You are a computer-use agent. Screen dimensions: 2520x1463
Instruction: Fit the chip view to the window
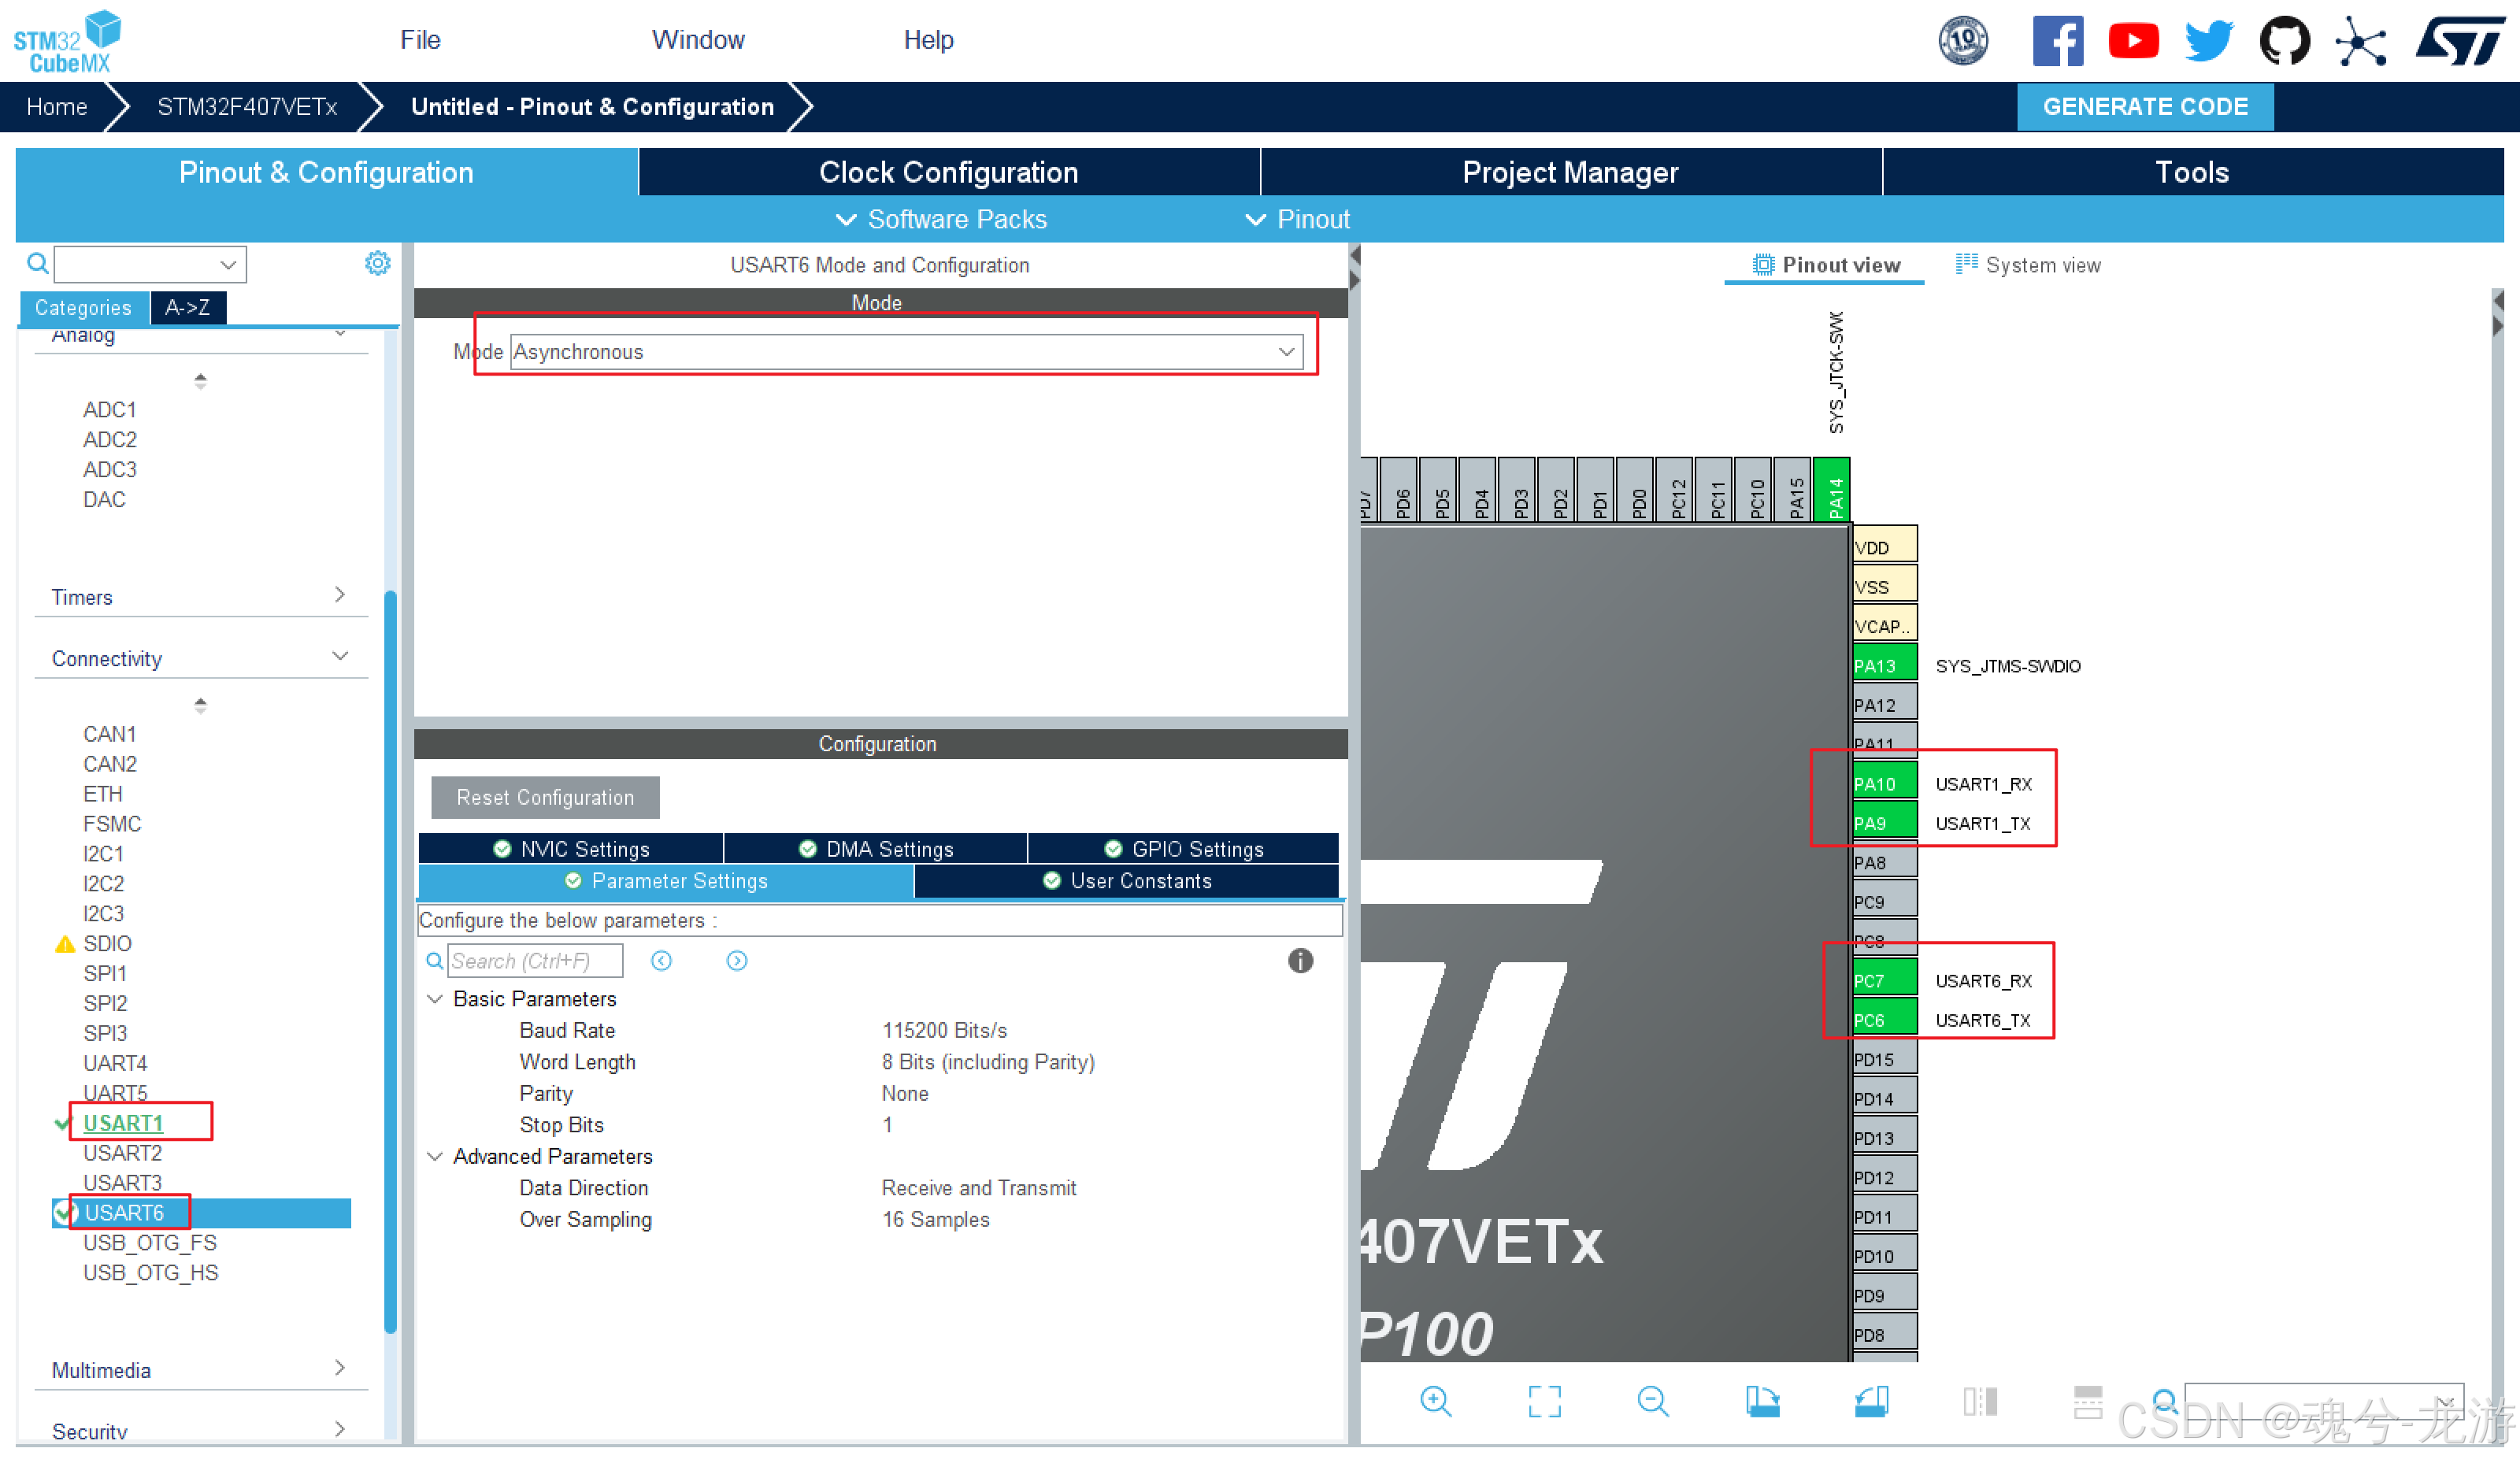pyautogui.click(x=1544, y=1401)
